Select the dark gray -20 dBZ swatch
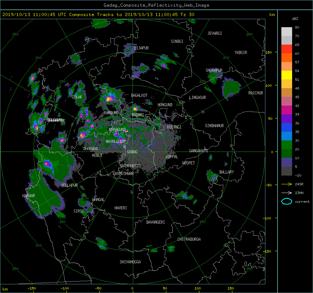 pyautogui.click(x=287, y=171)
